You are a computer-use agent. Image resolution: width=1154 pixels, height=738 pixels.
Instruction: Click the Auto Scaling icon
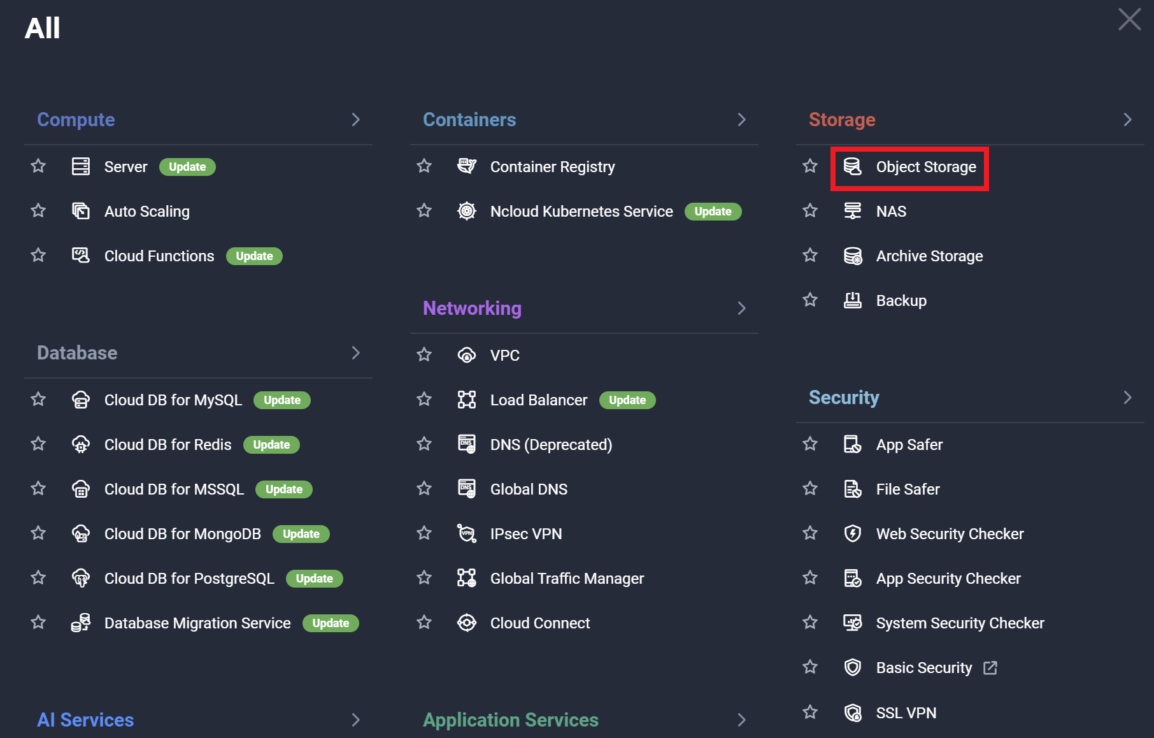81,211
